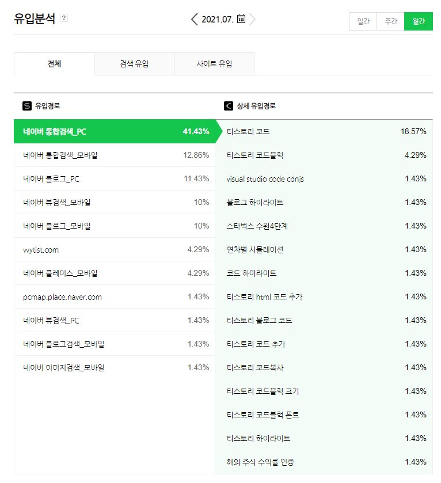
Task: Select the 네이버 블로그_PC row
Action: [115, 178]
